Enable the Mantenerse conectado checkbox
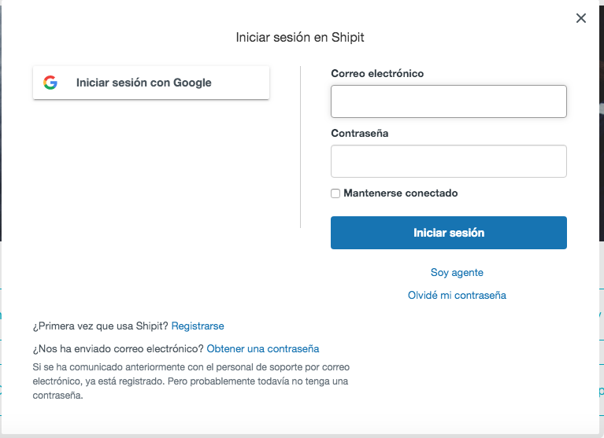This screenshot has width=604, height=438. pos(335,193)
